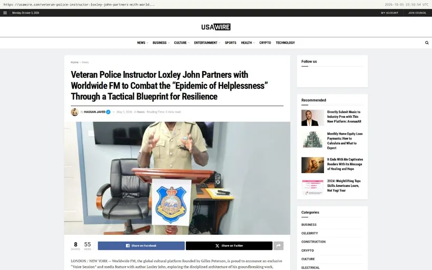Select the Business category in sidebar

(x=309, y=225)
